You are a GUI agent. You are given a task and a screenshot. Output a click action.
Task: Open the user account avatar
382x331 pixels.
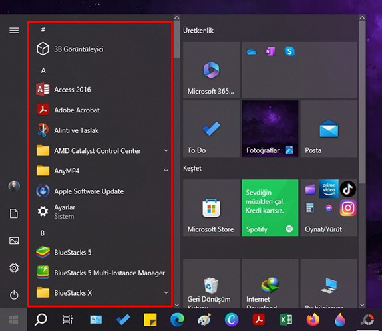[x=14, y=186]
